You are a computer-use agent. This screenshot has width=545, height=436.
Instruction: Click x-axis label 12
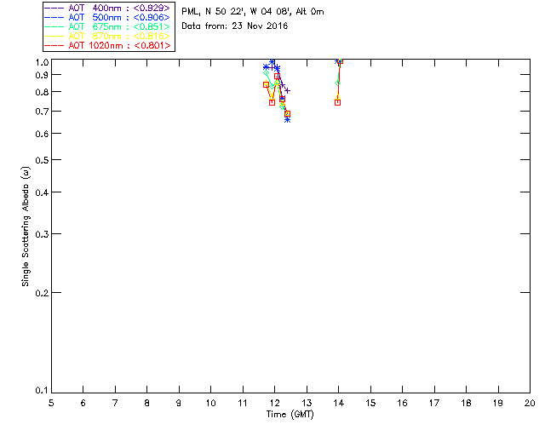(275, 404)
